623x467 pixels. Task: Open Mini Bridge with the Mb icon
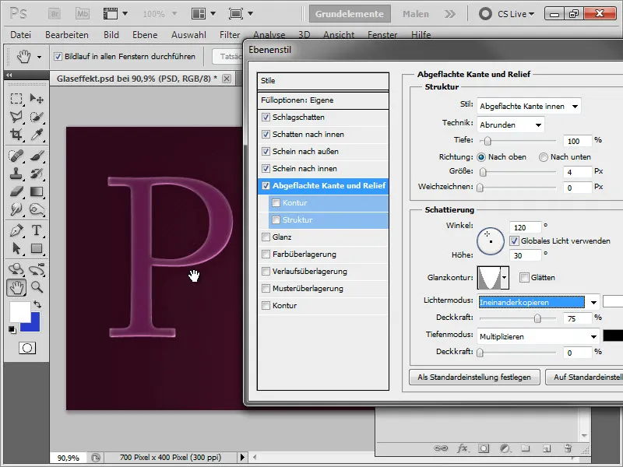[x=83, y=14]
